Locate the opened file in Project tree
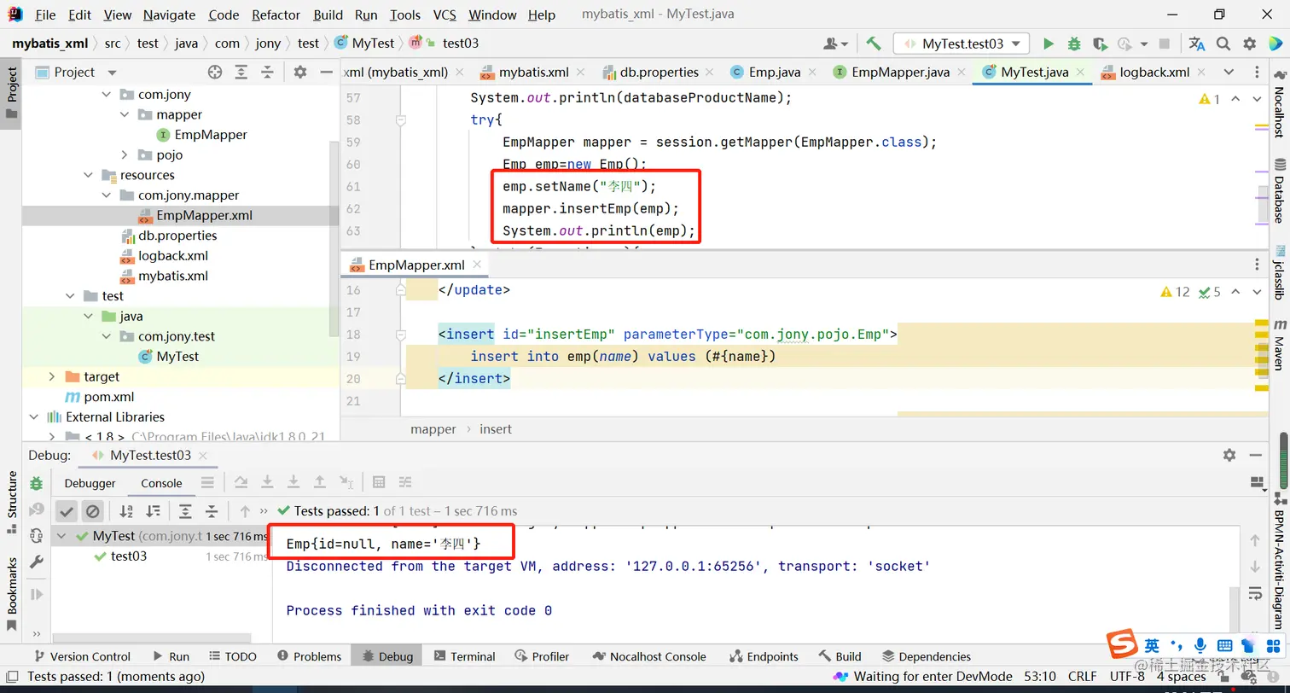The height and width of the screenshot is (693, 1290). coord(215,73)
